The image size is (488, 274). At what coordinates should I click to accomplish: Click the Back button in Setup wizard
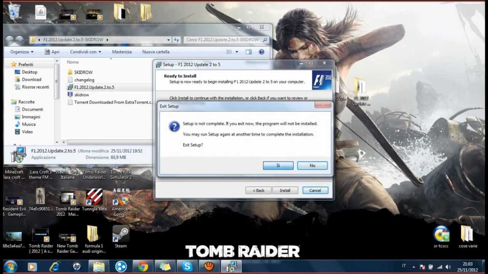point(258,191)
